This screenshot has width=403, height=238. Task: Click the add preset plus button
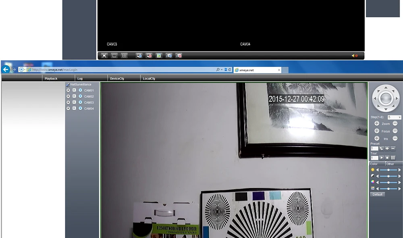pyautogui.click(x=387, y=148)
